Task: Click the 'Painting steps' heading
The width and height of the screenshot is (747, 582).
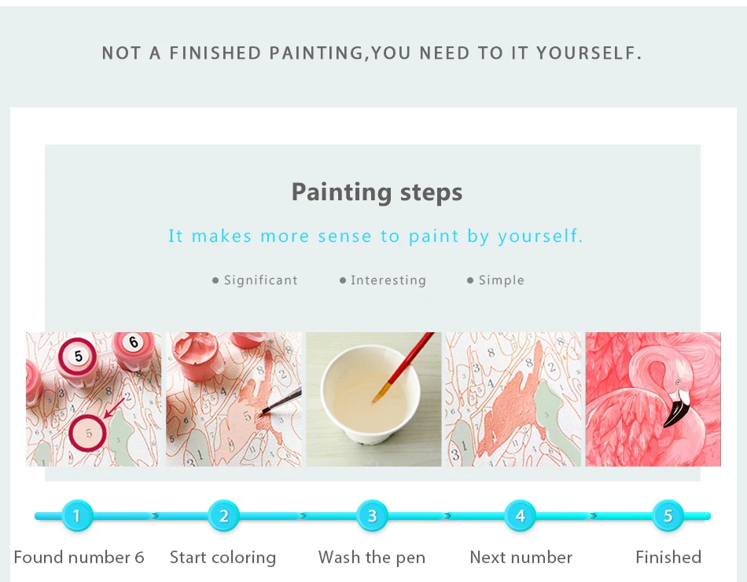Action: click(x=377, y=192)
